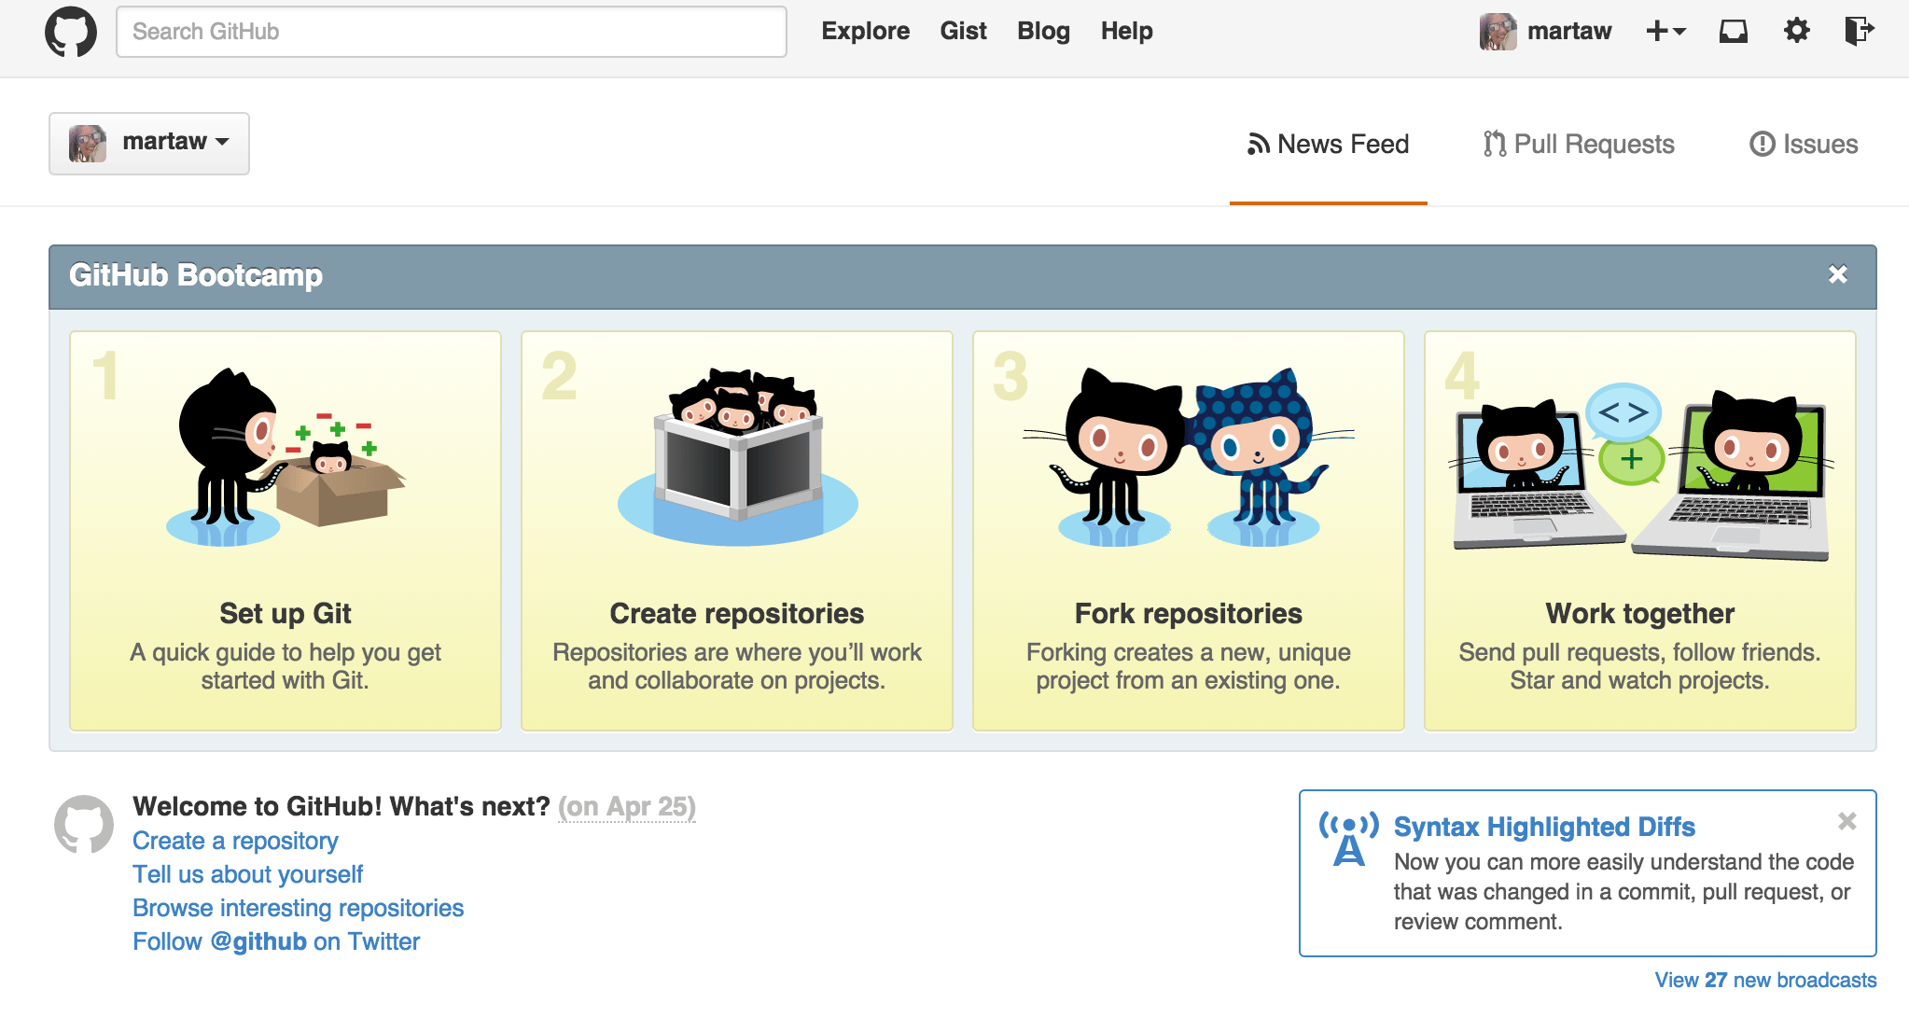Open the Gist menu link
This screenshot has height=1017, width=1909.
pos(963,32)
